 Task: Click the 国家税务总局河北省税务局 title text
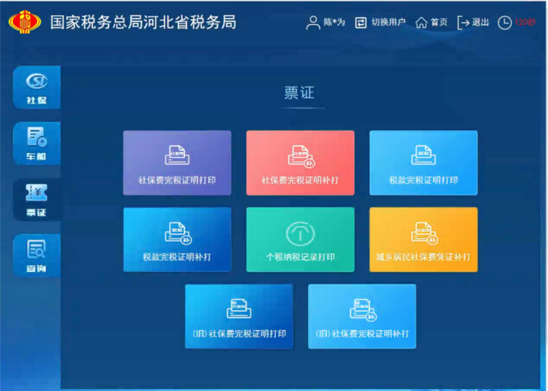143,22
